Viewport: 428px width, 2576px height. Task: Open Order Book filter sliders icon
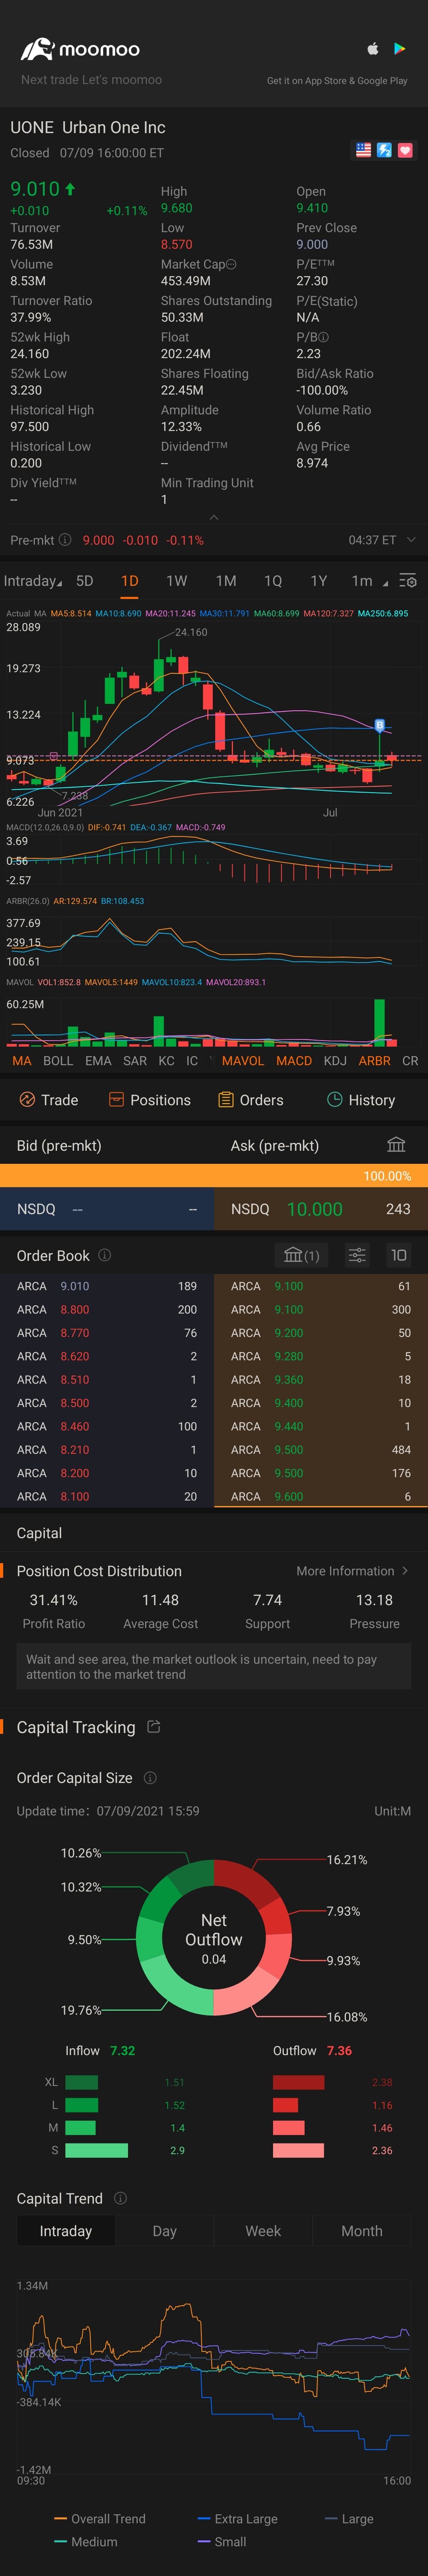pyautogui.click(x=357, y=1255)
